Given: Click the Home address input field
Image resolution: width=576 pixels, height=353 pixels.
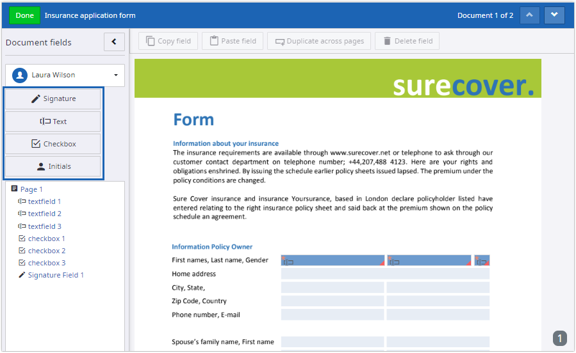Looking at the screenshot, I should tap(384, 274).
